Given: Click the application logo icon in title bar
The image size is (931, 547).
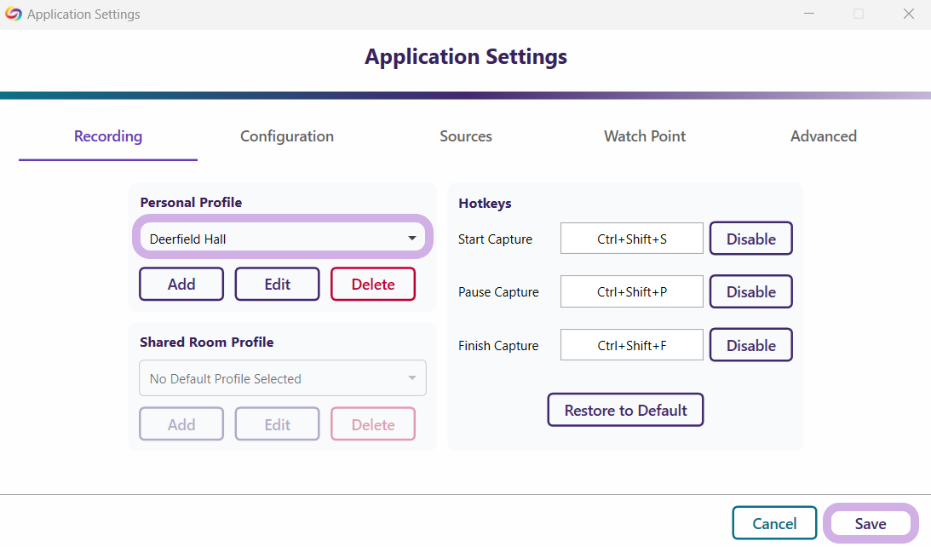Looking at the screenshot, I should pyautogui.click(x=14, y=14).
